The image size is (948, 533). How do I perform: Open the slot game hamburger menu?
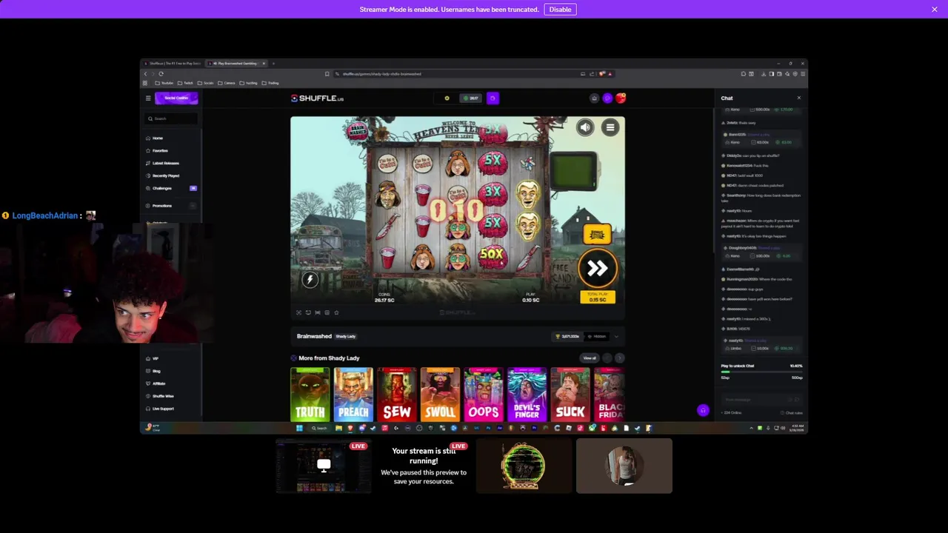coord(610,127)
